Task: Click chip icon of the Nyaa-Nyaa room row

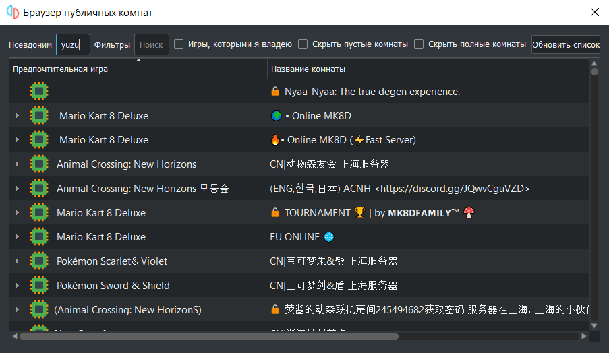Action: coord(39,91)
